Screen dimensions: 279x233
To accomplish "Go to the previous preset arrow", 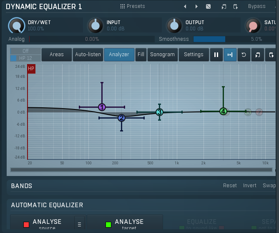I will pyautogui.click(x=185, y=7).
